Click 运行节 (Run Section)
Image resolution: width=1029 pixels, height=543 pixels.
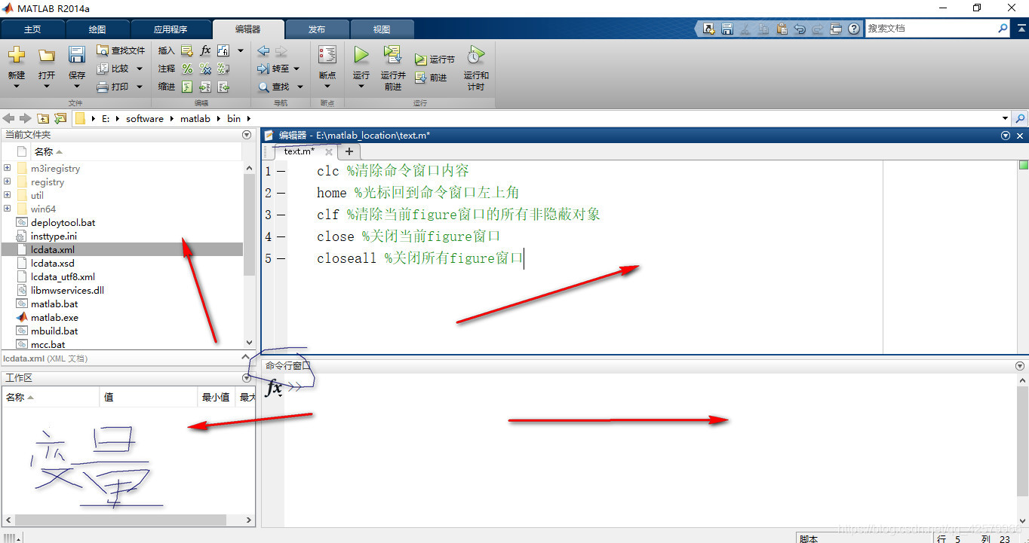point(435,59)
